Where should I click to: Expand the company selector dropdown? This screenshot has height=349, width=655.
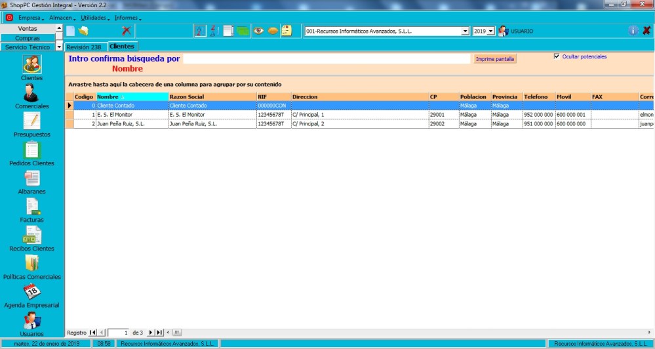[x=466, y=31]
